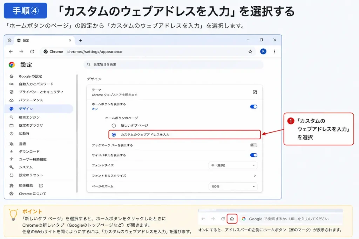Click the address bar URL chrome://settings/appearance
This screenshot has width=359, height=239.
pyautogui.click(x=95, y=52)
